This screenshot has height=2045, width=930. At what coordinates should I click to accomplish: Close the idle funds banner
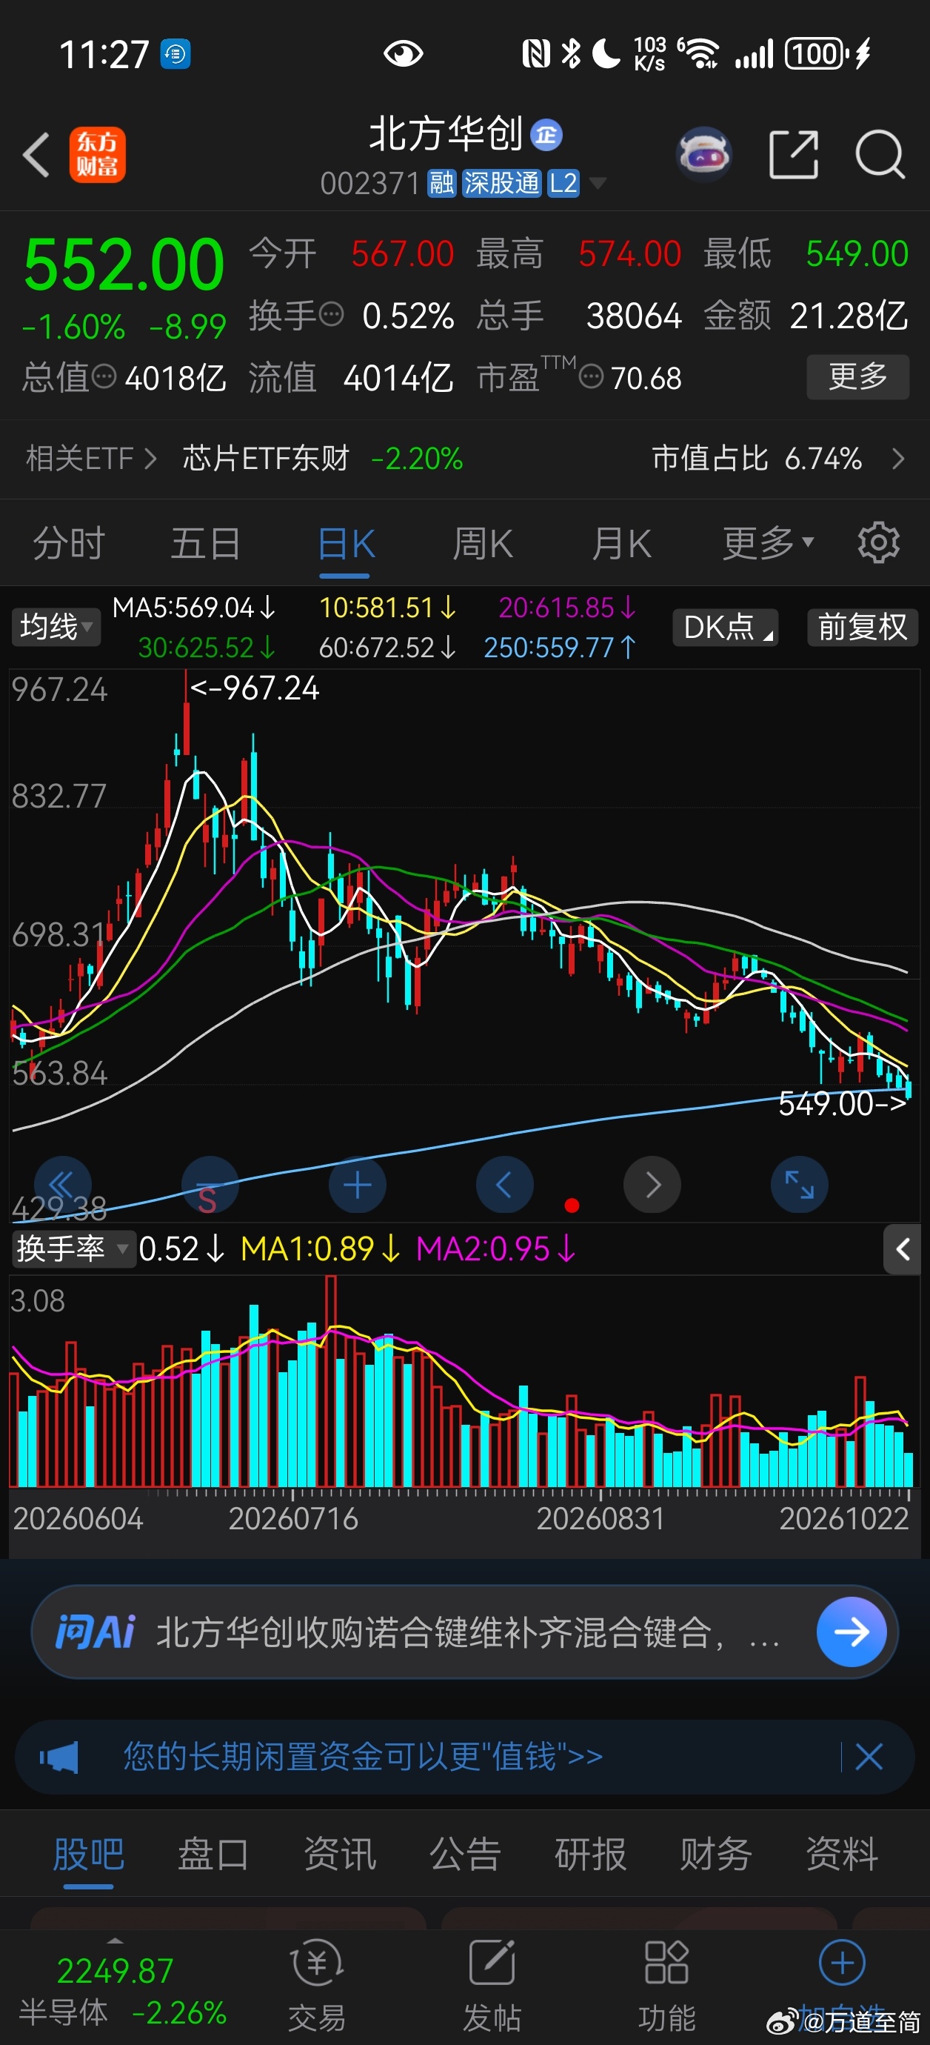tap(869, 1758)
